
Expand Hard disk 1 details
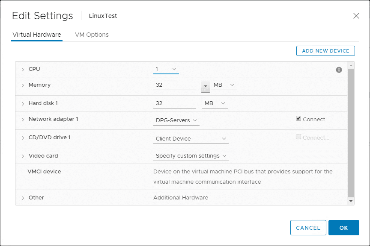pyautogui.click(x=23, y=104)
